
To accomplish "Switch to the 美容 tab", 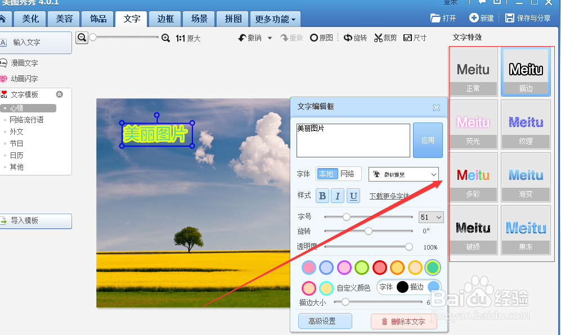I will [64, 19].
